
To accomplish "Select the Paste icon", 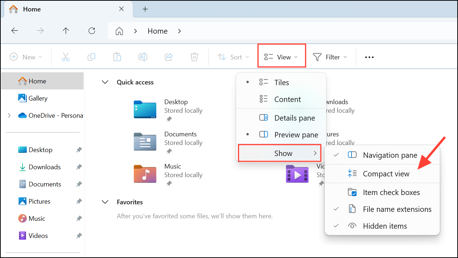I will pyautogui.click(x=117, y=57).
